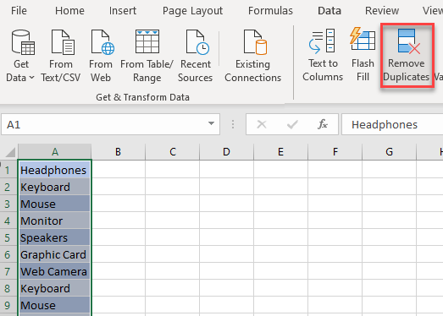Click Remove Duplicates button
This screenshot has width=443, height=316.
[407, 55]
